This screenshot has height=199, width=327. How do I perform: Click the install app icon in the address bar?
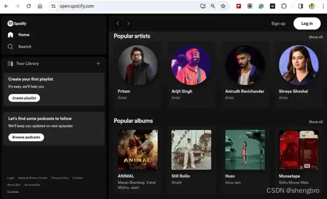(x=203, y=6)
